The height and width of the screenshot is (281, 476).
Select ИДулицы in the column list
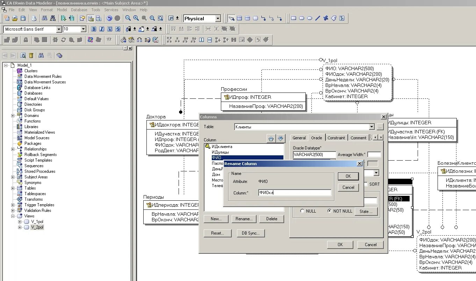click(x=220, y=152)
